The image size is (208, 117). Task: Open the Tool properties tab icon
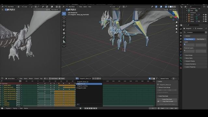tap(181, 29)
